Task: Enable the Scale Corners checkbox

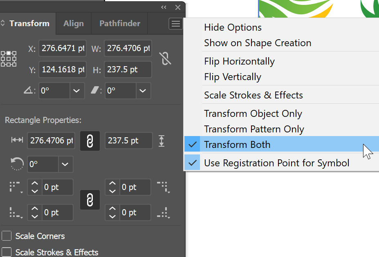Action: (x=7, y=236)
